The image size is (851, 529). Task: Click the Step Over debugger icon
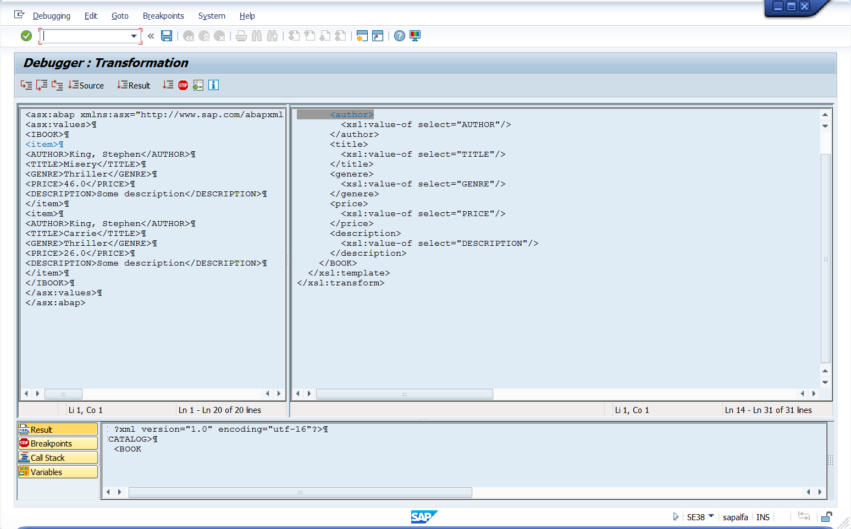coord(41,85)
